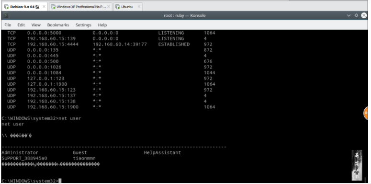371x184 pixels.
Task: Open the Edit menu in Konsole
Action: [21, 25]
